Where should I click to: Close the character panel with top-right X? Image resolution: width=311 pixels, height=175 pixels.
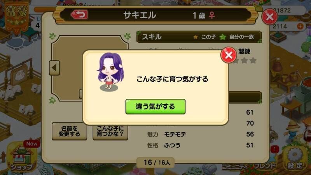click(x=269, y=17)
